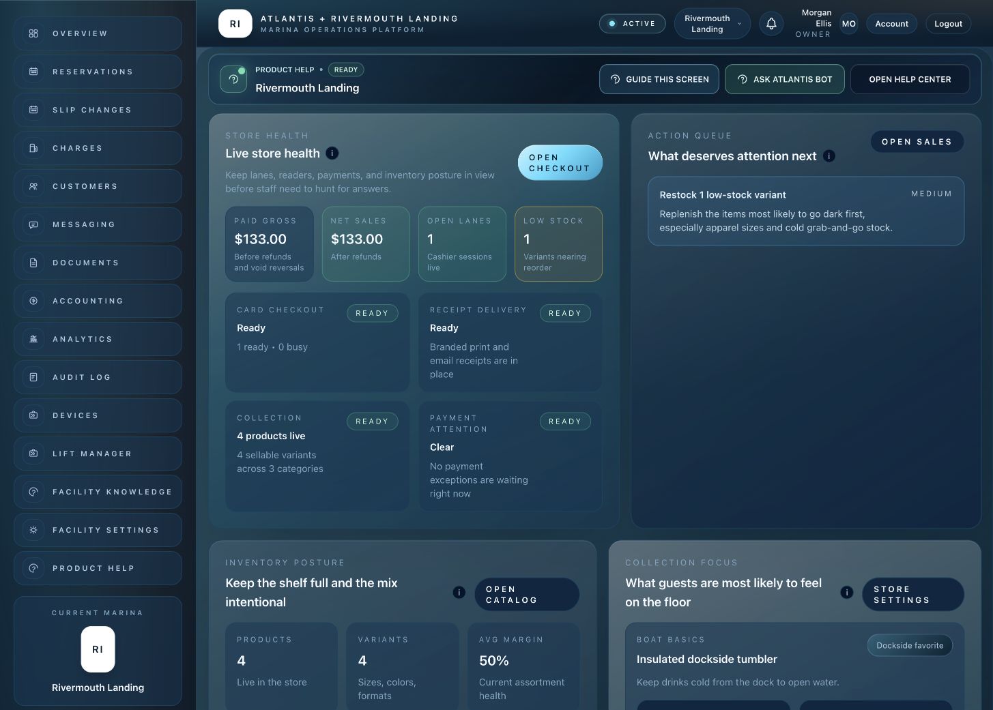Click the Documents file icon
Image resolution: width=993 pixels, height=710 pixels.
pyautogui.click(x=33, y=263)
